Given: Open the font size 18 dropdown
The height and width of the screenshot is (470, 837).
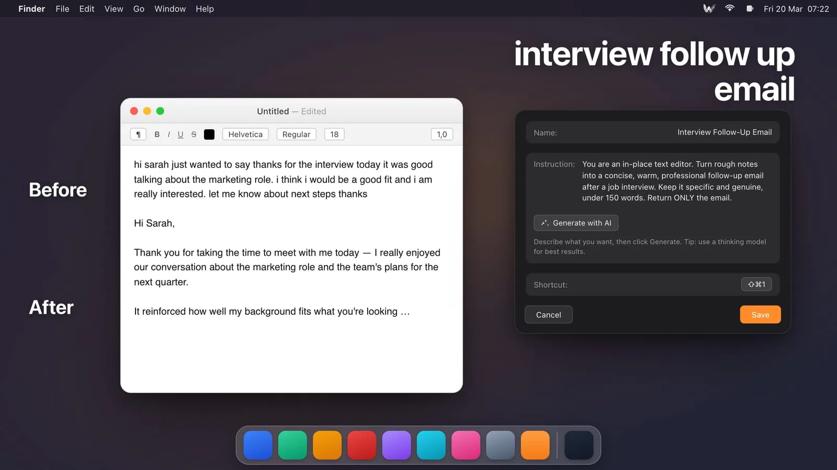Looking at the screenshot, I should click(x=334, y=134).
